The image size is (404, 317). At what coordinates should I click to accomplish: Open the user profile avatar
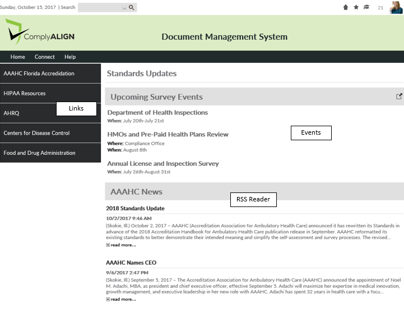tap(396, 7)
